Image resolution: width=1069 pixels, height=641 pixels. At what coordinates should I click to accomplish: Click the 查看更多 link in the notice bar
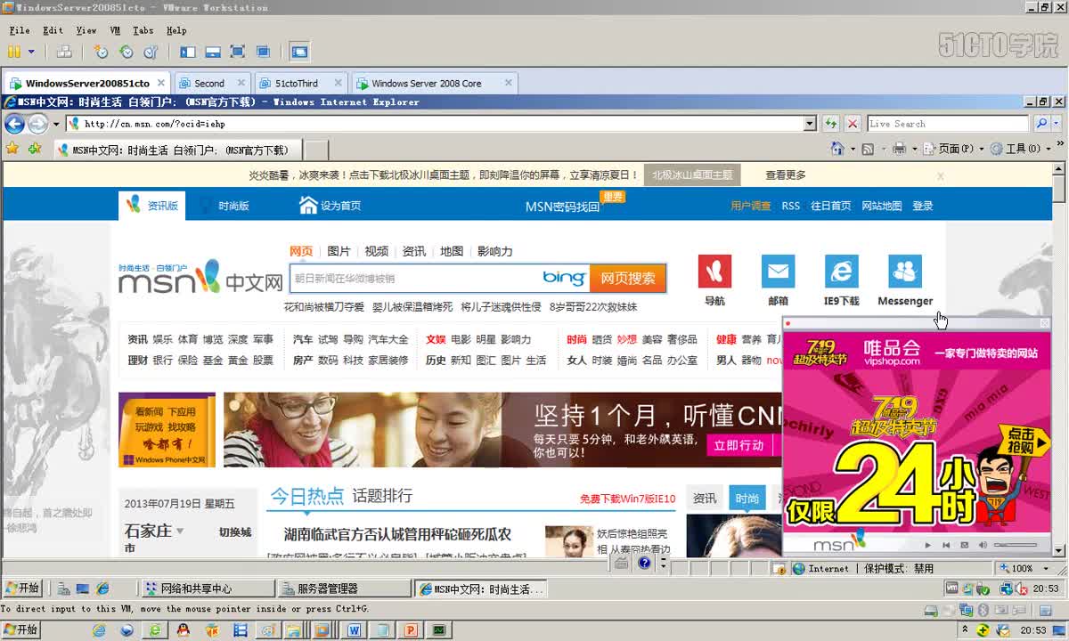pyautogui.click(x=786, y=175)
